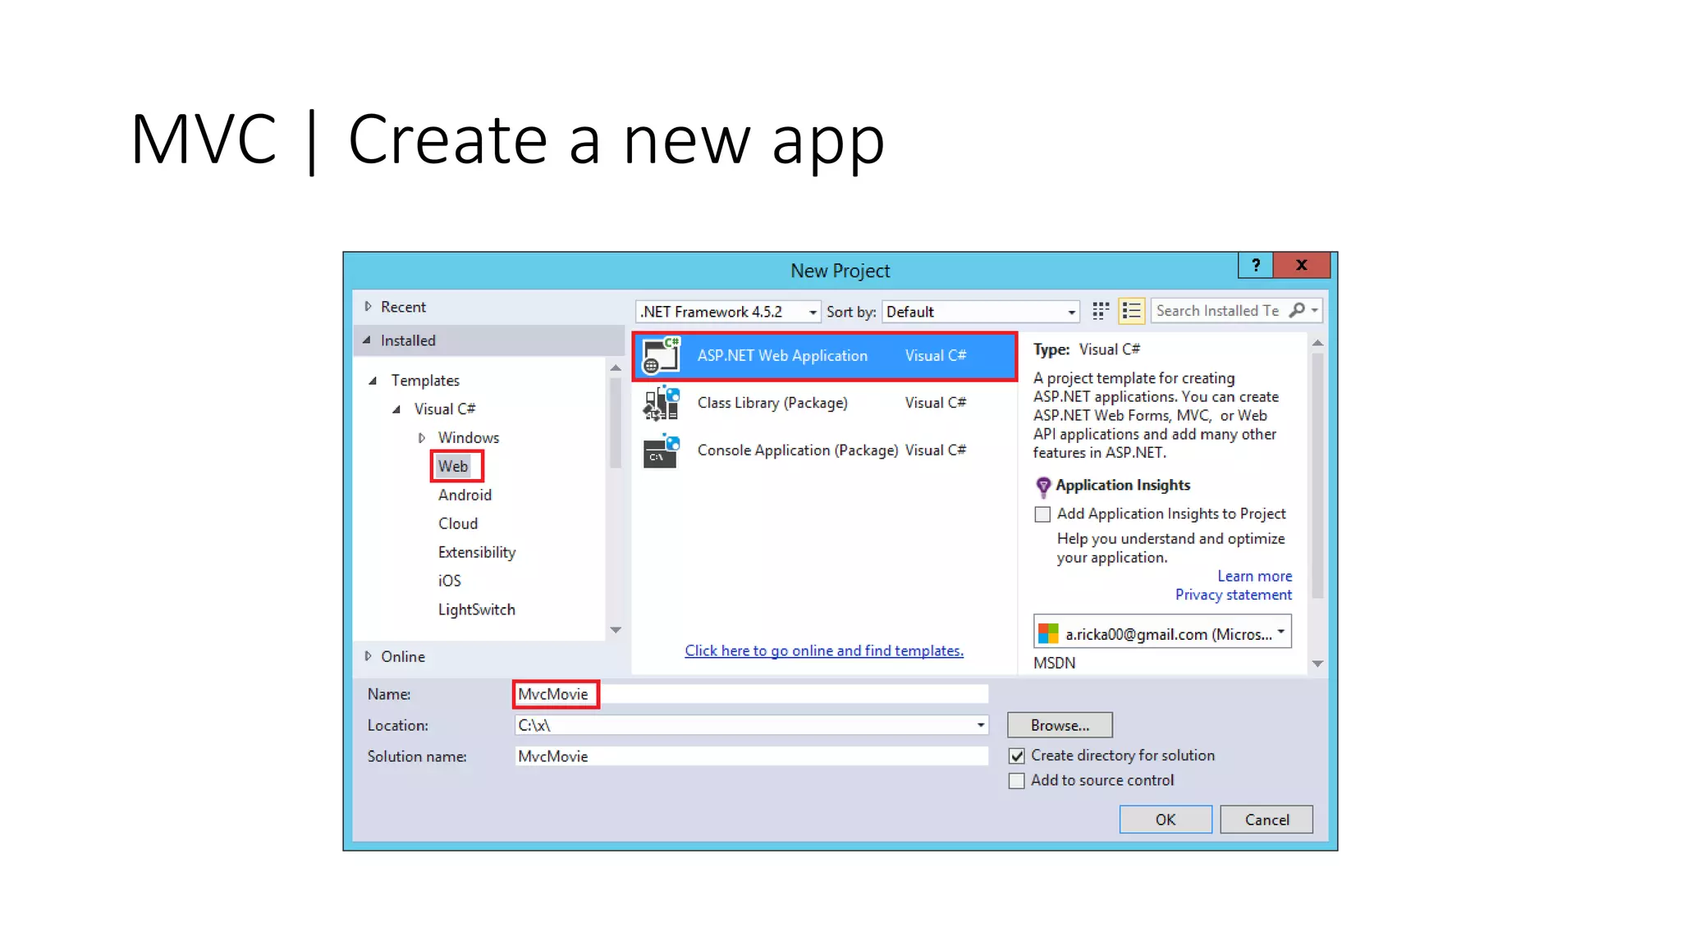Collapse the Templates tree node
Viewport: 1681px width, 945px height.
(x=373, y=381)
